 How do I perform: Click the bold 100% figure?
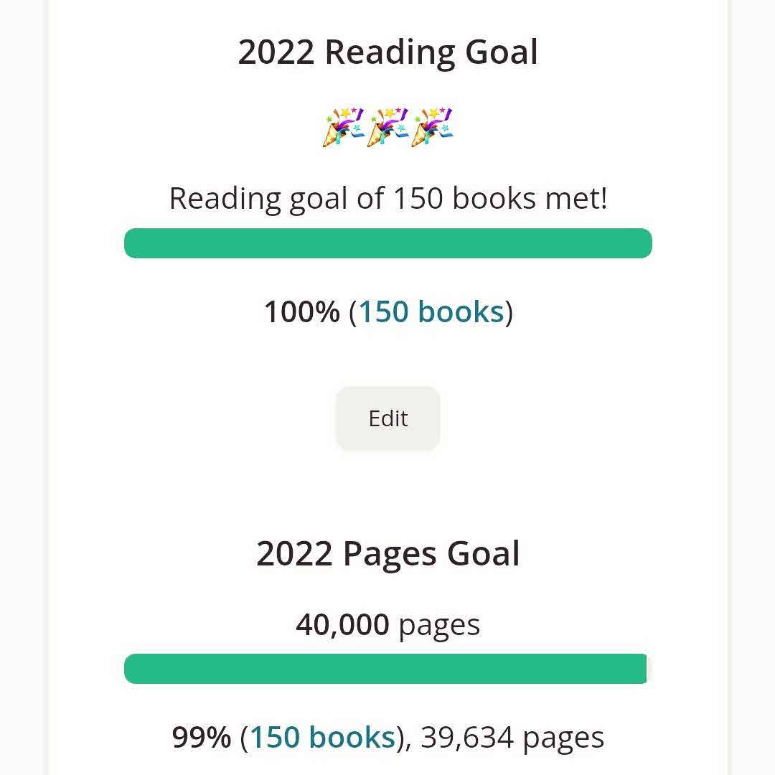point(301,312)
